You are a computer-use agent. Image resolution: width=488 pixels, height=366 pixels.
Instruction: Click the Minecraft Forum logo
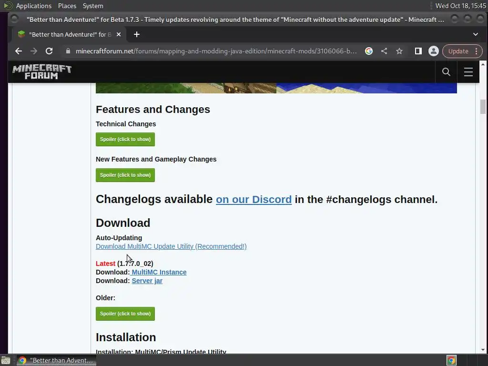(42, 72)
